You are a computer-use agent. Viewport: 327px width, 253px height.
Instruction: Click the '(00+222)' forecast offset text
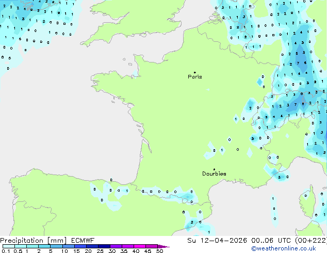311,241
